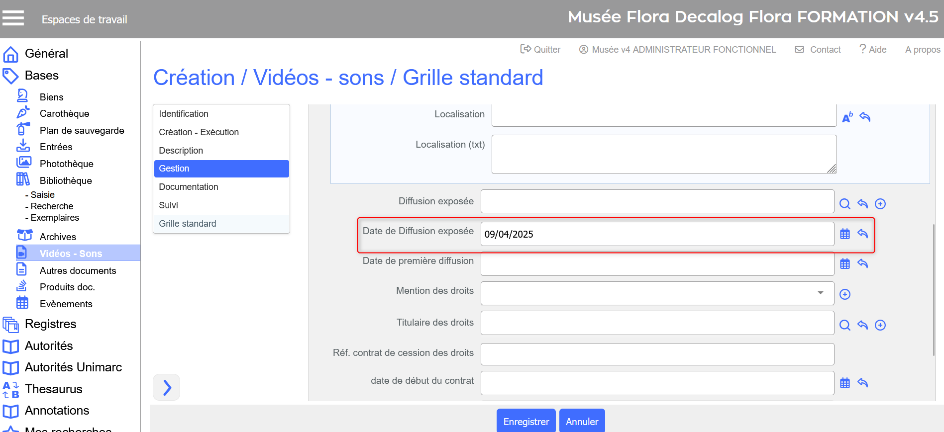
Task: Reset the Date de première diffusion field
Action: (862, 264)
